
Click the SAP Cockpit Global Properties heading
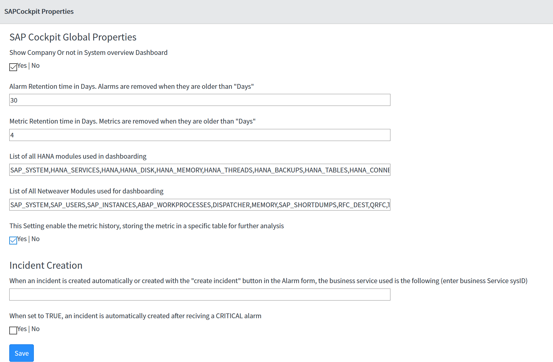[x=73, y=37]
